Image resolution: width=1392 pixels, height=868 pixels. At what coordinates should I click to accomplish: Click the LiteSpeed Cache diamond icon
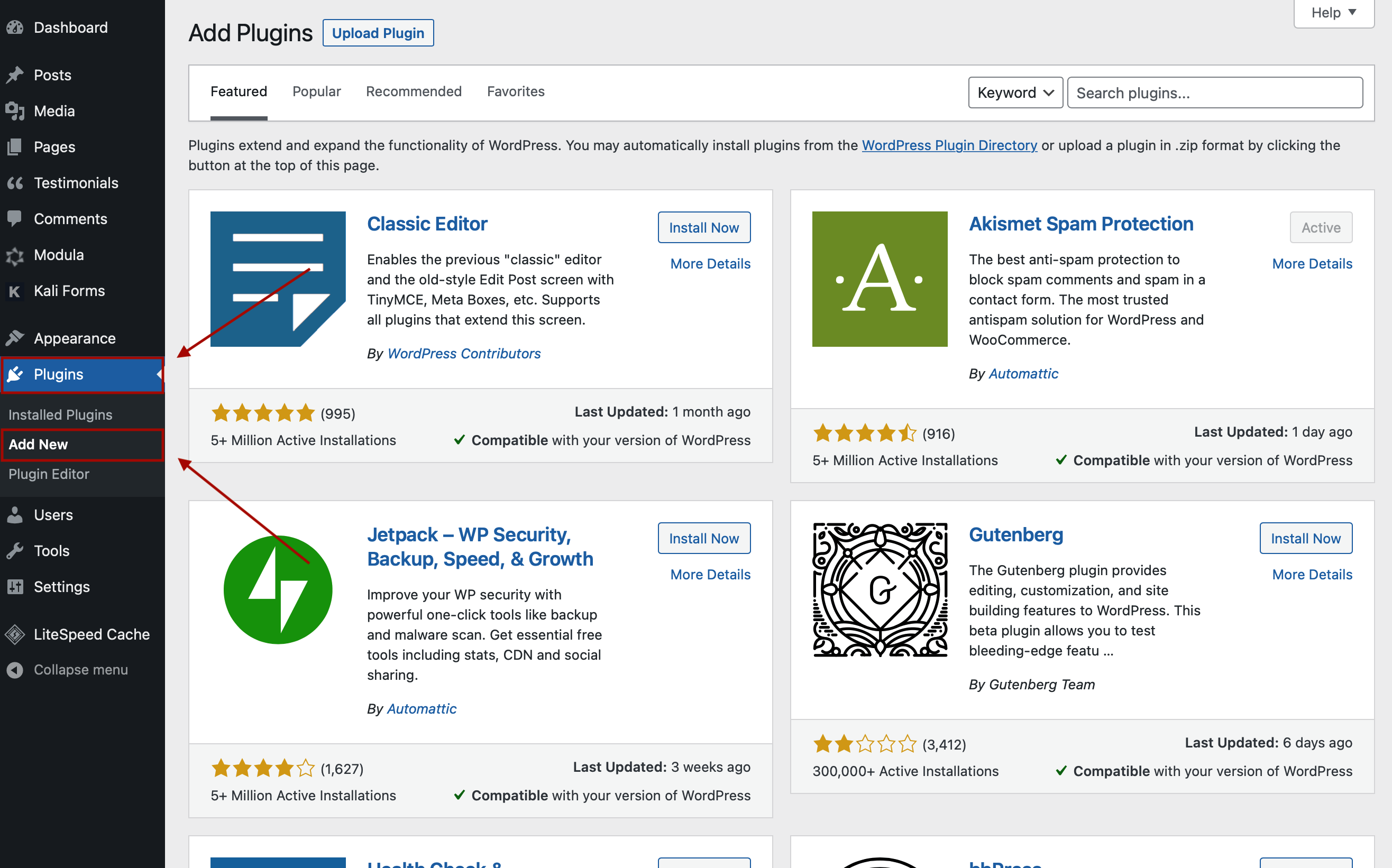(15, 634)
